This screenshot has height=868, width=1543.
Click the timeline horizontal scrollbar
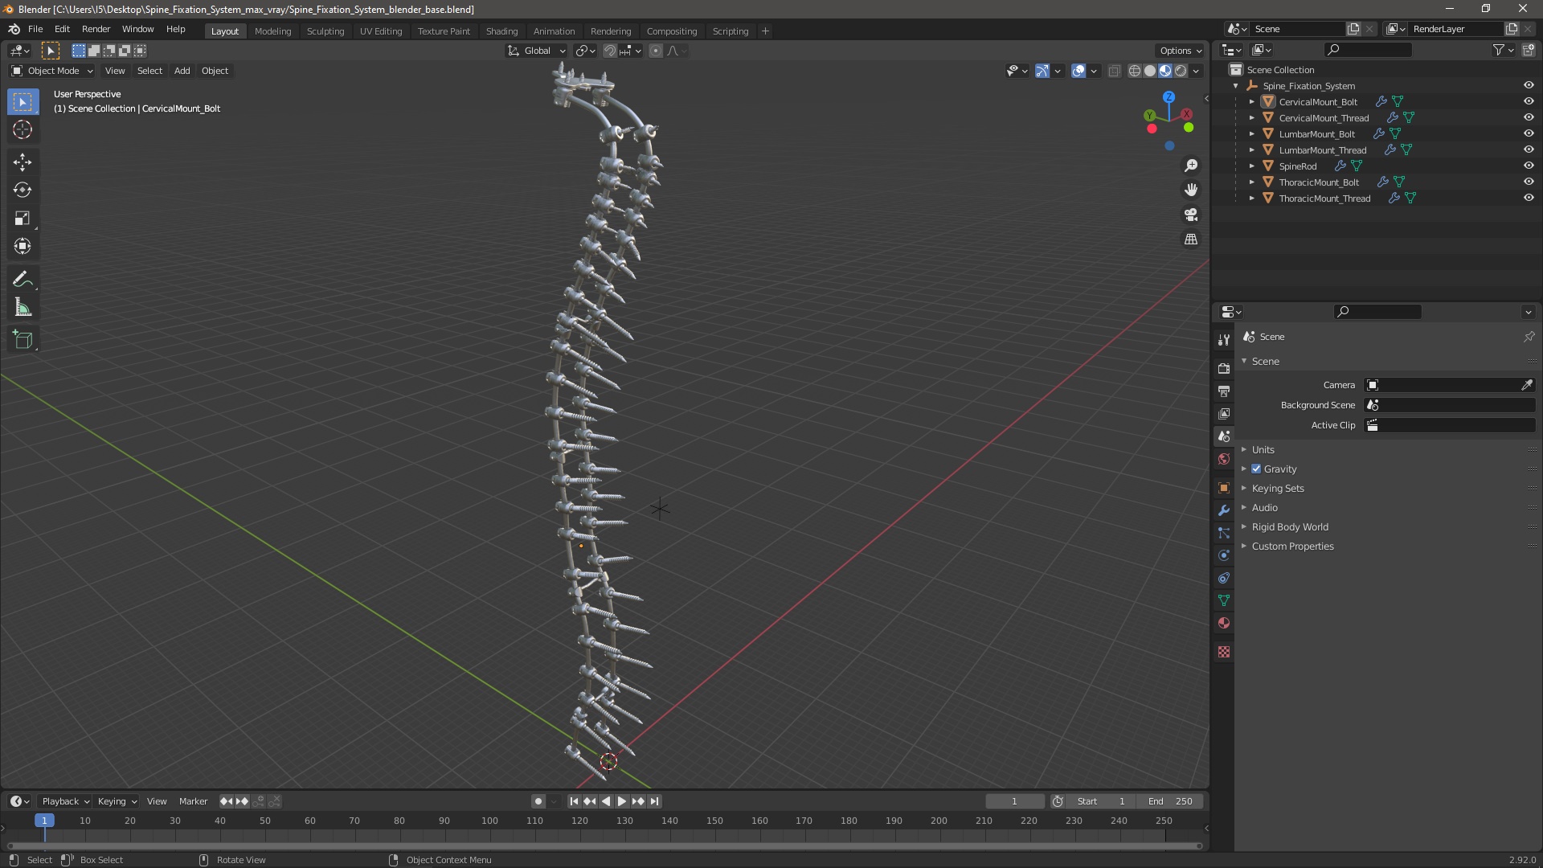pos(604,845)
